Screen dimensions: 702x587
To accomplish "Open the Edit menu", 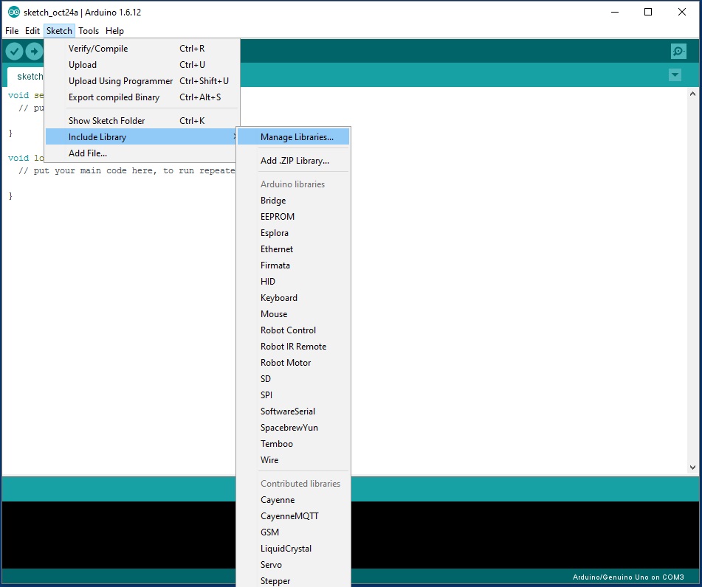I will [x=32, y=31].
